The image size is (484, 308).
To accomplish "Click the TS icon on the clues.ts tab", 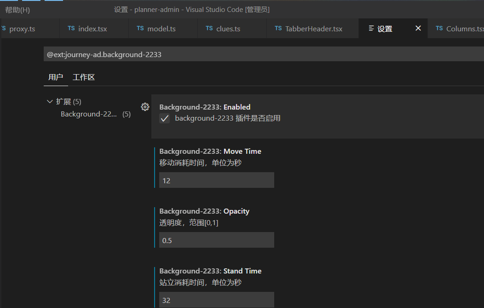I will [209, 28].
